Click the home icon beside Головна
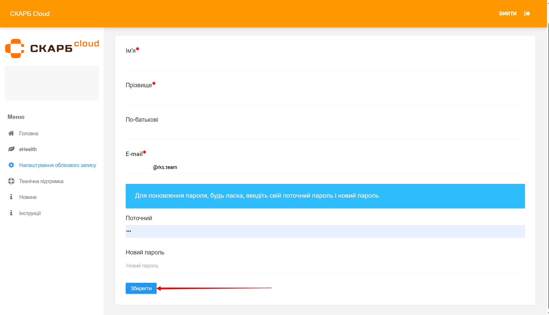The height and width of the screenshot is (315, 549). coord(11,133)
